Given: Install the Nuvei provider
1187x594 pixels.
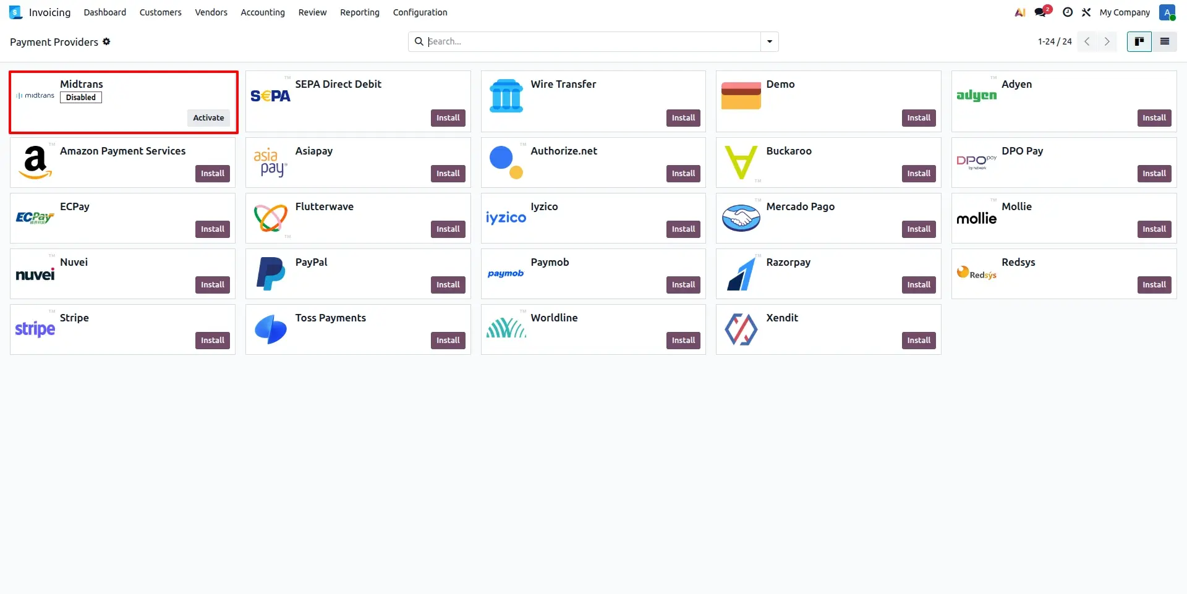Looking at the screenshot, I should coord(213,285).
